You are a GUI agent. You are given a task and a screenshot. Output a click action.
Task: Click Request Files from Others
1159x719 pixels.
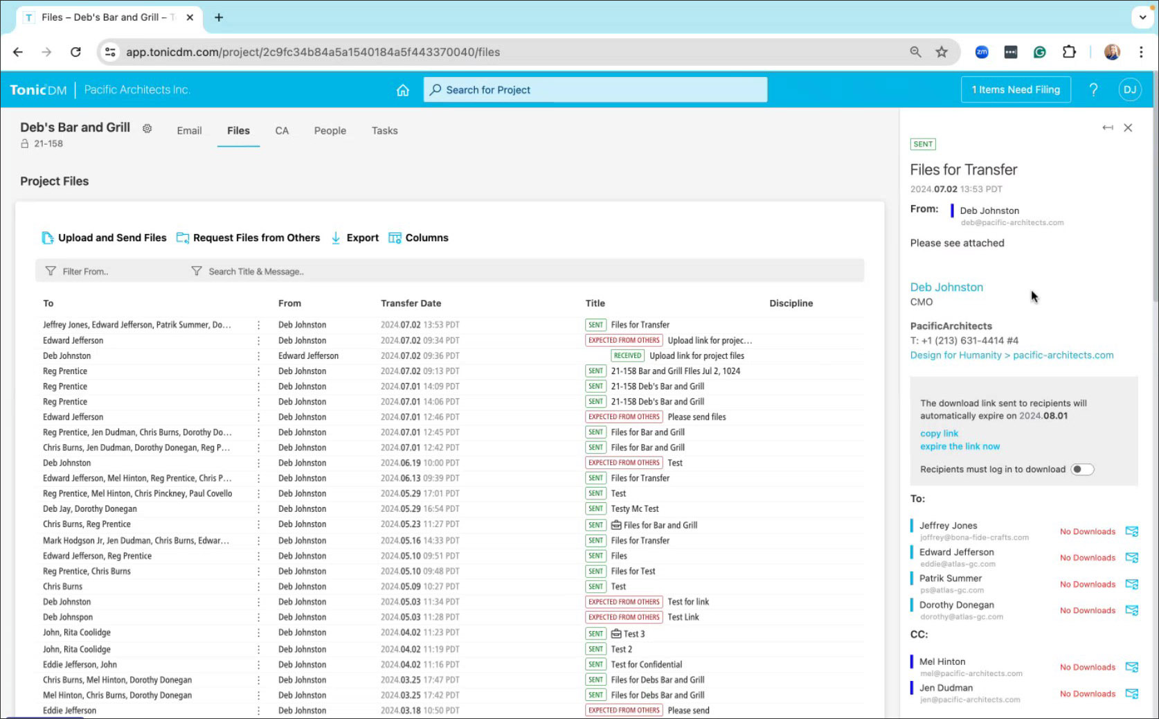coord(249,238)
